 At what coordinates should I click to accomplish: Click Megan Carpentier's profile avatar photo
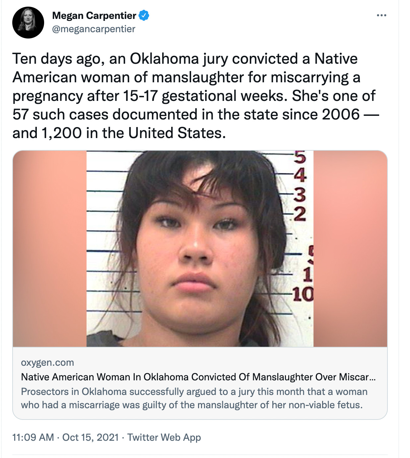click(x=28, y=23)
